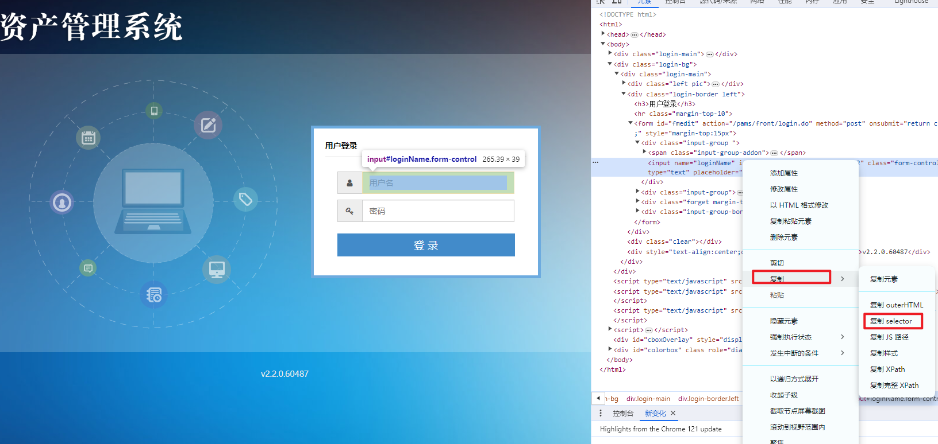Viewport: 938px width, 444px height.
Task: Select the hr margin-top-10 row
Action: [683, 114]
